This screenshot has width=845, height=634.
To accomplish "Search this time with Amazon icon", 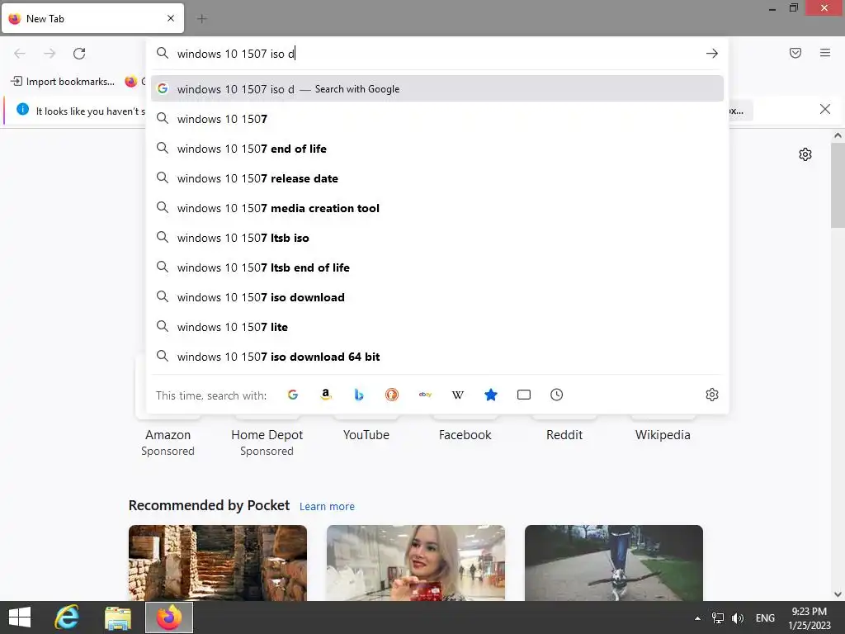I will click(x=325, y=395).
